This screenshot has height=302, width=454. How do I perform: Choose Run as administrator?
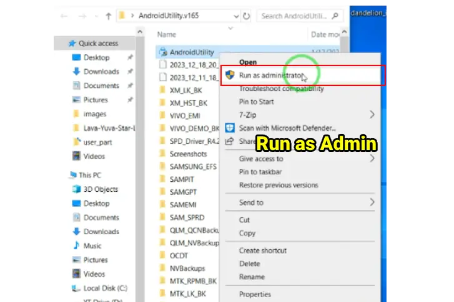[303, 75]
